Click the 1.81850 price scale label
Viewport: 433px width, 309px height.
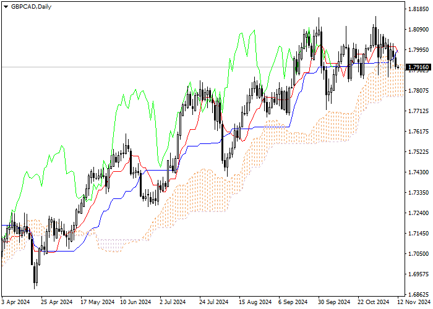pos(418,9)
